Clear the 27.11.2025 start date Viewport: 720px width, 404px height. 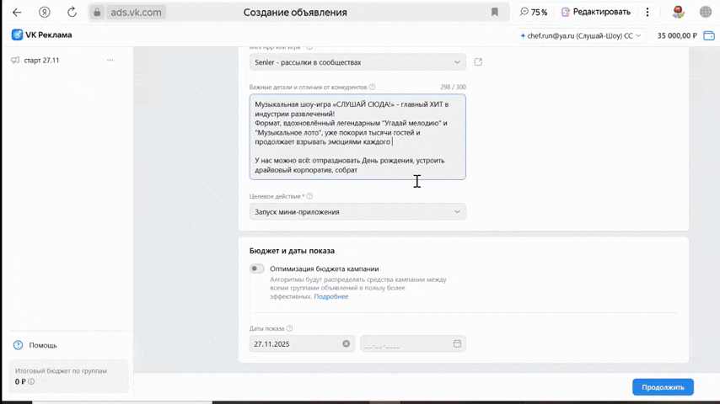[346, 343]
